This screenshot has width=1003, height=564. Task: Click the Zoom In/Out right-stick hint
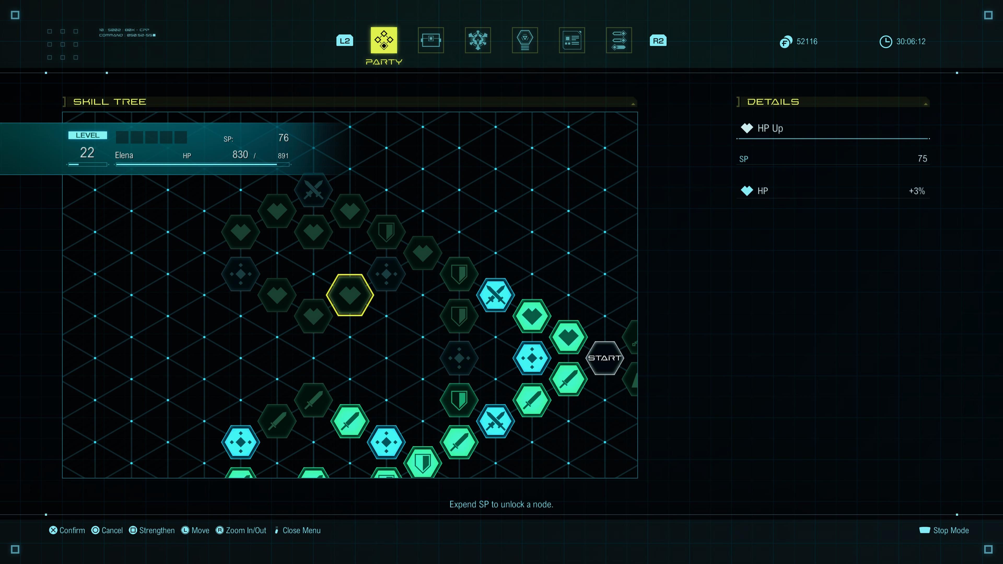pos(241,530)
